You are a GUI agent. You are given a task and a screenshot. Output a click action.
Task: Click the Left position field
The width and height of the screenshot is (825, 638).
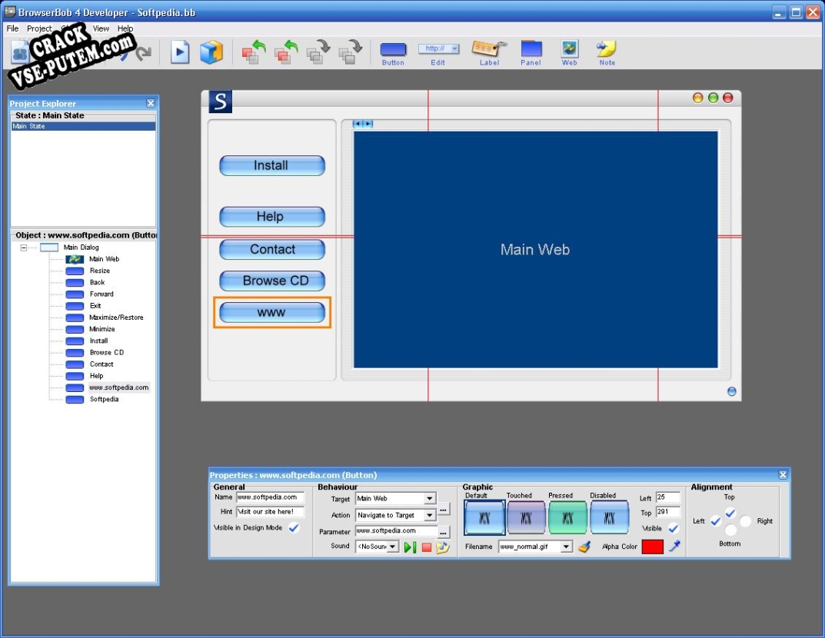point(667,497)
